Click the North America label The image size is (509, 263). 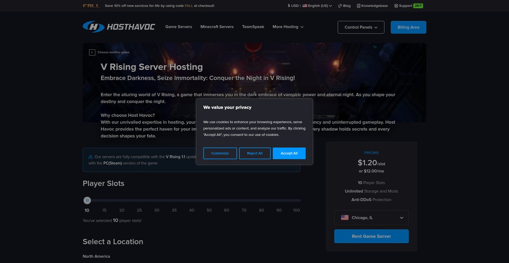point(96,256)
